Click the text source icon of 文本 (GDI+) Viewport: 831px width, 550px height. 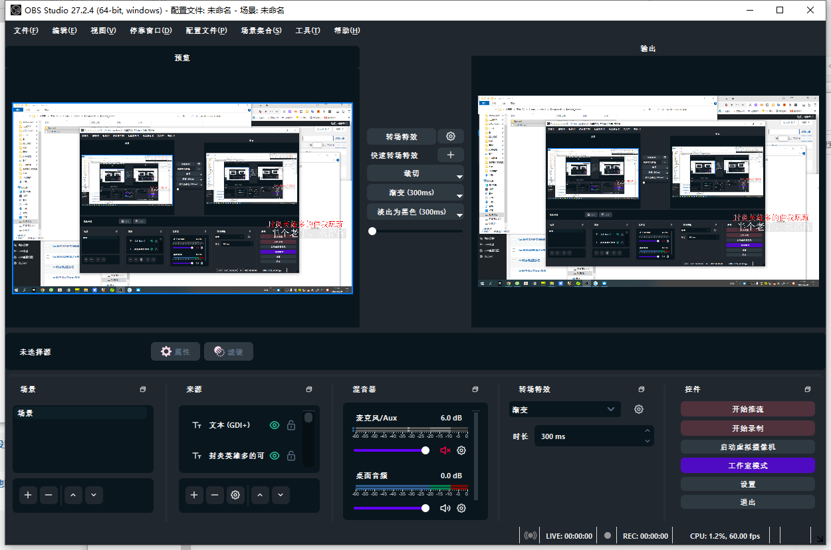(x=197, y=425)
